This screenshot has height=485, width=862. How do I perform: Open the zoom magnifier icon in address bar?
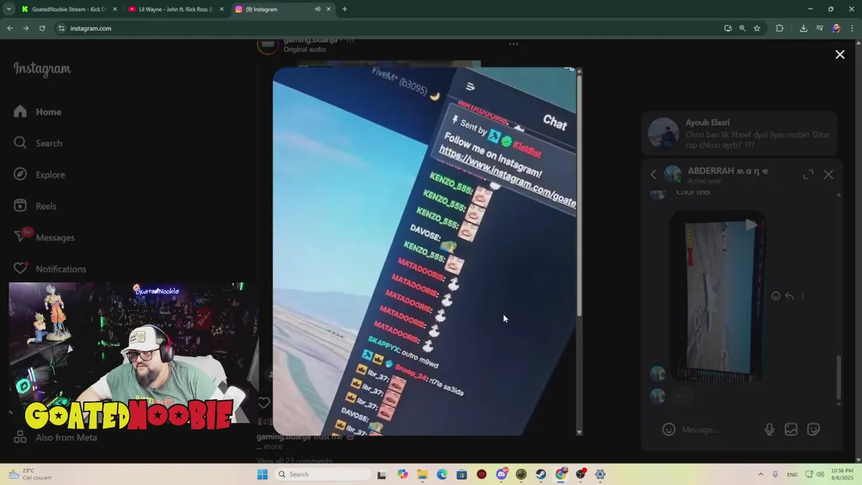[742, 28]
